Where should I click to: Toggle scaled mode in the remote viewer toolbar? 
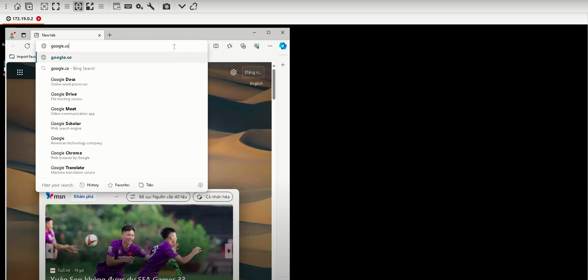tap(90, 6)
